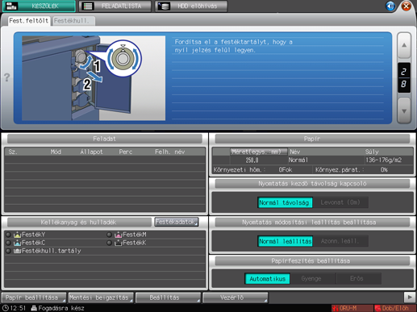
Task: Open the Beállítás menu
Action: click(168, 297)
